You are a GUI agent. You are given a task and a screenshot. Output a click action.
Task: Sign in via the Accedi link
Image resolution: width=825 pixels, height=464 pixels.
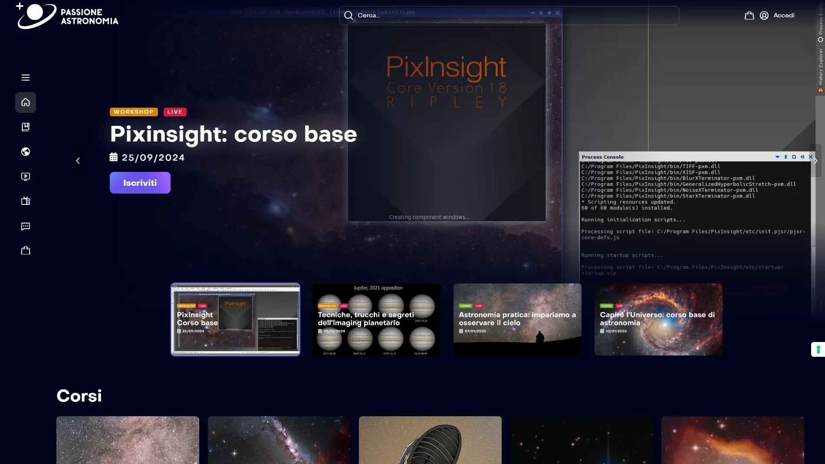click(784, 16)
